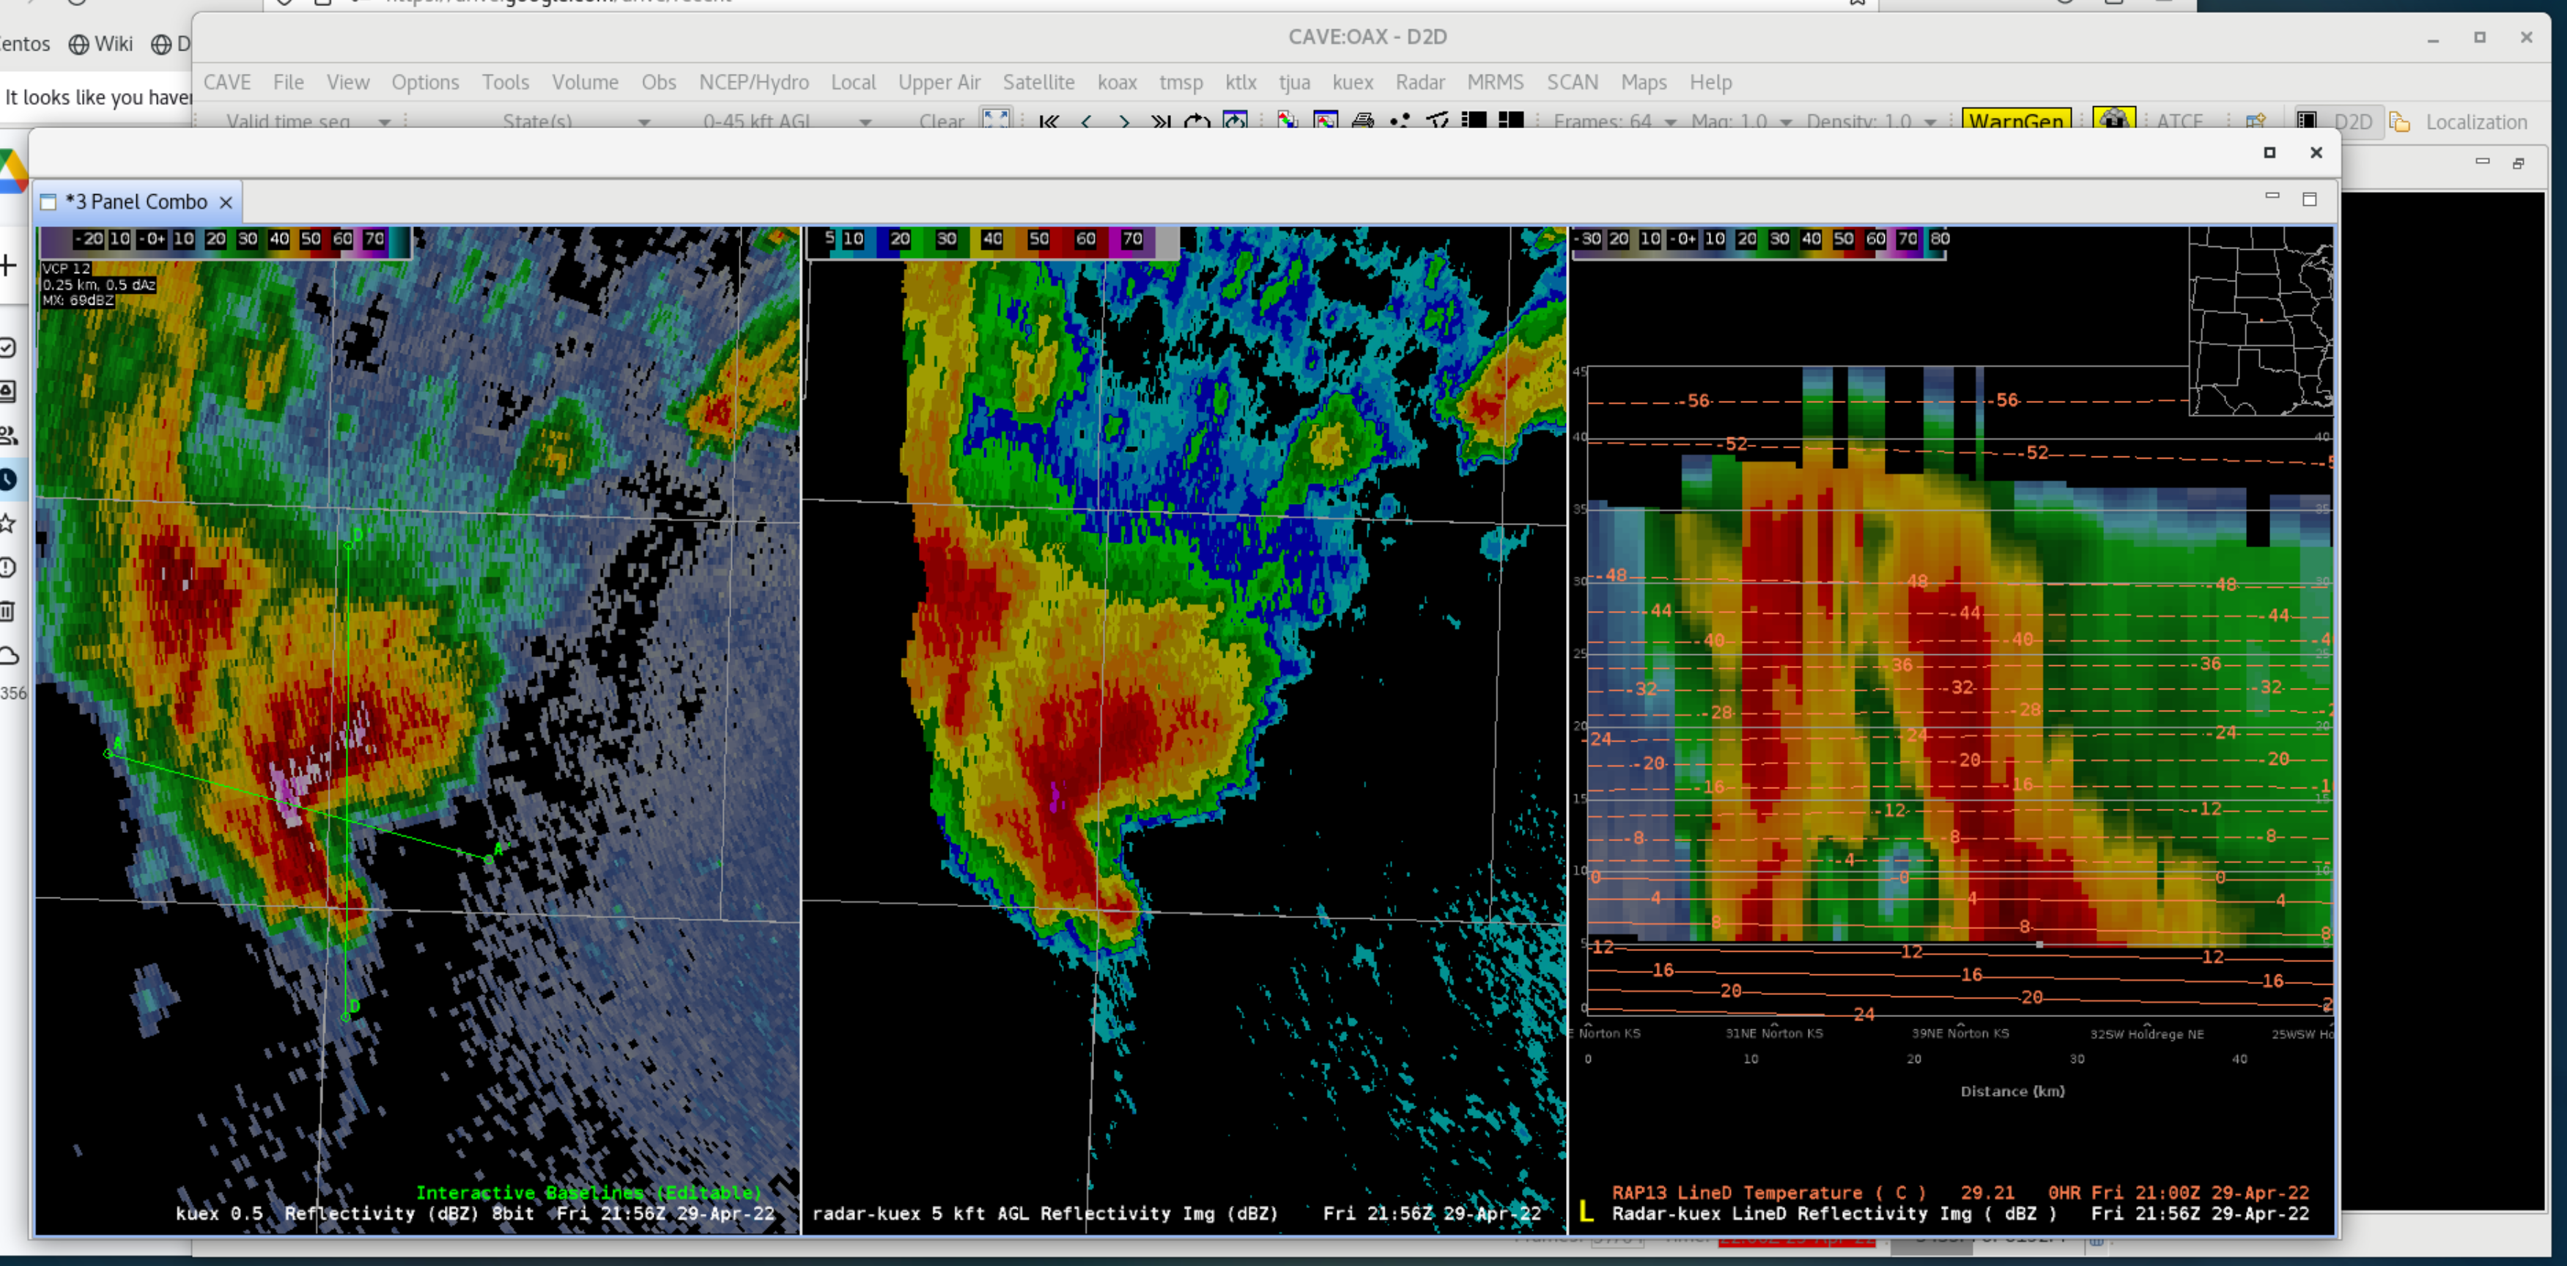The image size is (2567, 1266).
Task: Close the 3 Panel Combo tab
Action: coord(226,202)
